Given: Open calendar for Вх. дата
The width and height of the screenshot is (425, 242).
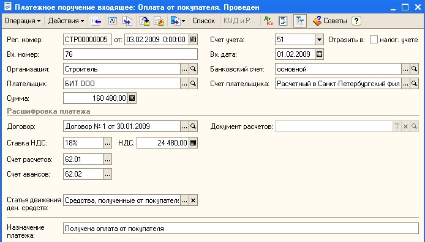Looking at the screenshot, I should click(319, 54).
